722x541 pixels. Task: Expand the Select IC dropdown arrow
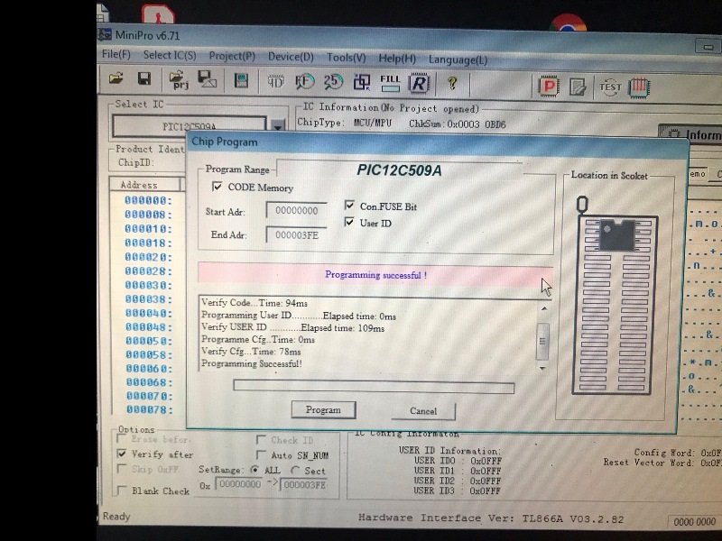(x=277, y=127)
